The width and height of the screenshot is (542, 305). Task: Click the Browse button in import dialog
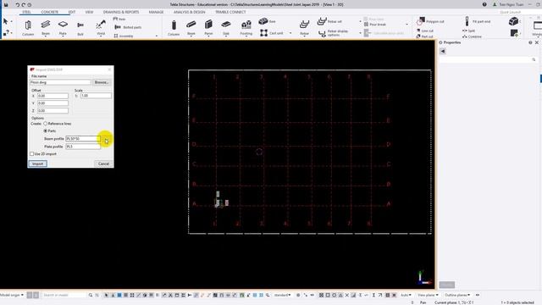click(102, 82)
